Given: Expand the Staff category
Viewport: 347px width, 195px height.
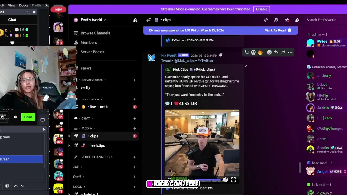Looking at the screenshot, I should [x=79, y=177].
